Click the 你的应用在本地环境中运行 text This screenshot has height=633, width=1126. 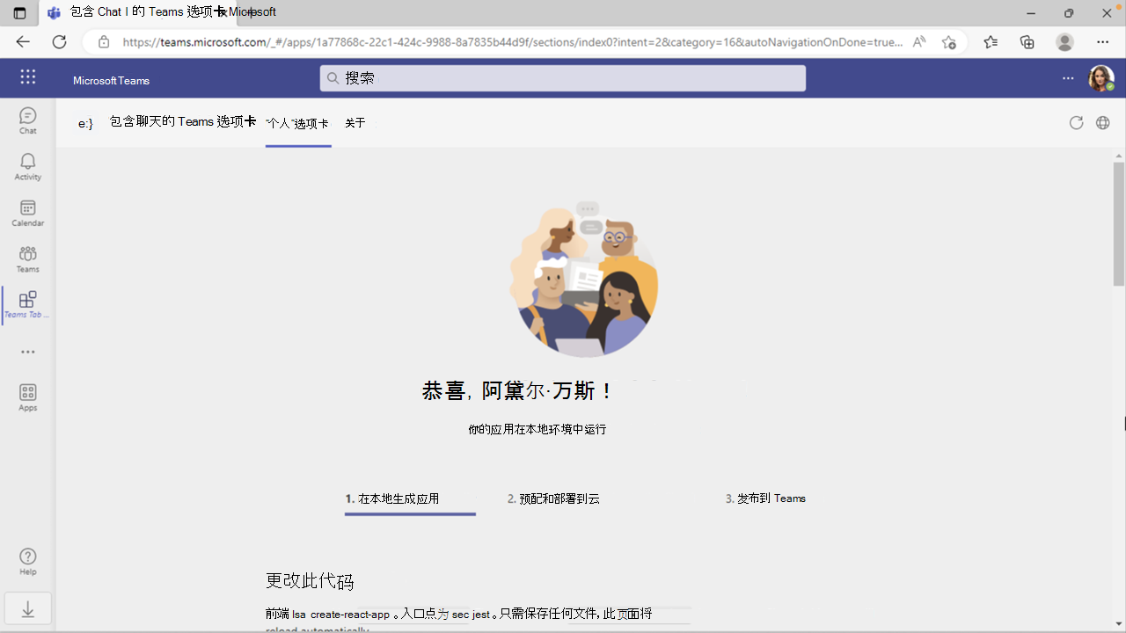[537, 429]
